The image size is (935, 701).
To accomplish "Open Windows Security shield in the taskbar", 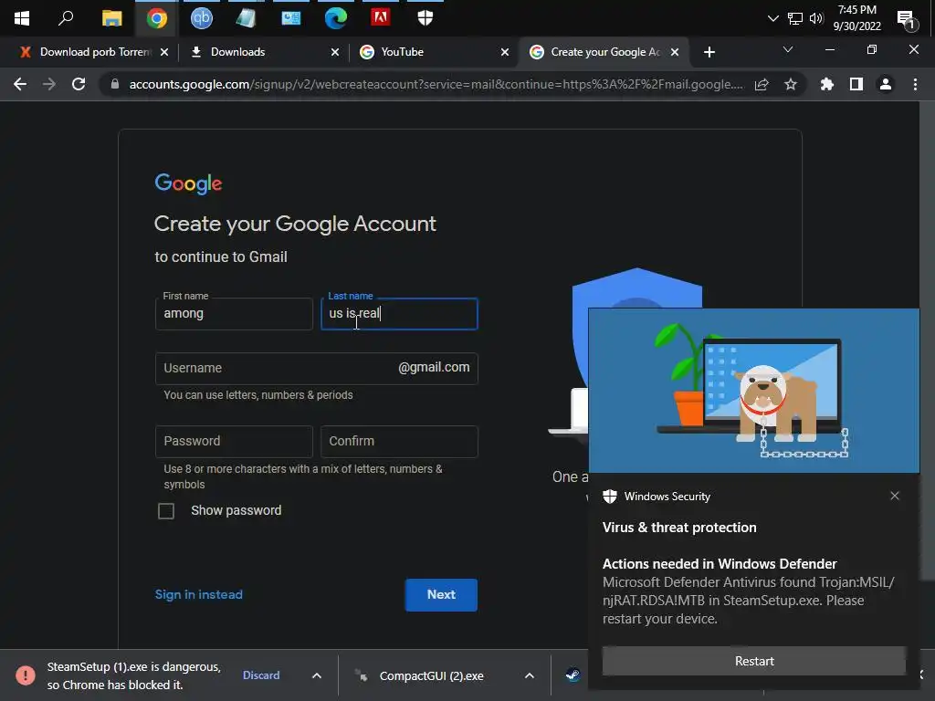I will pos(425,18).
